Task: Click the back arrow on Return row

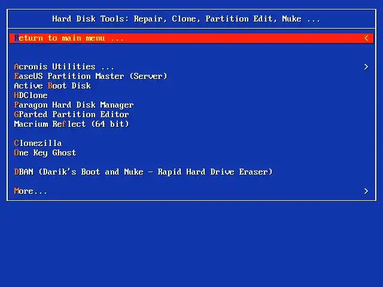Action: (x=366, y=38)
